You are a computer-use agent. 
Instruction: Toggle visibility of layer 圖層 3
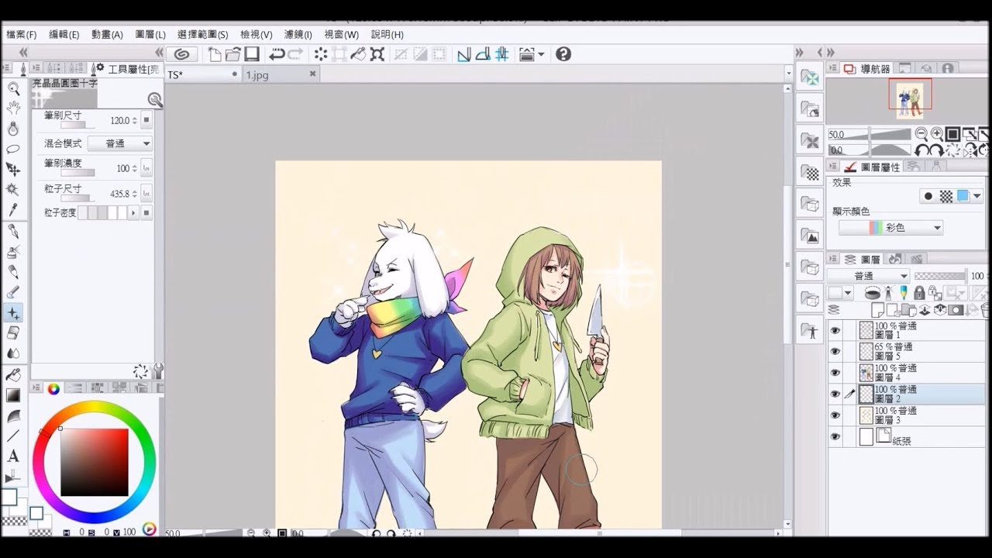pos(835,415)
